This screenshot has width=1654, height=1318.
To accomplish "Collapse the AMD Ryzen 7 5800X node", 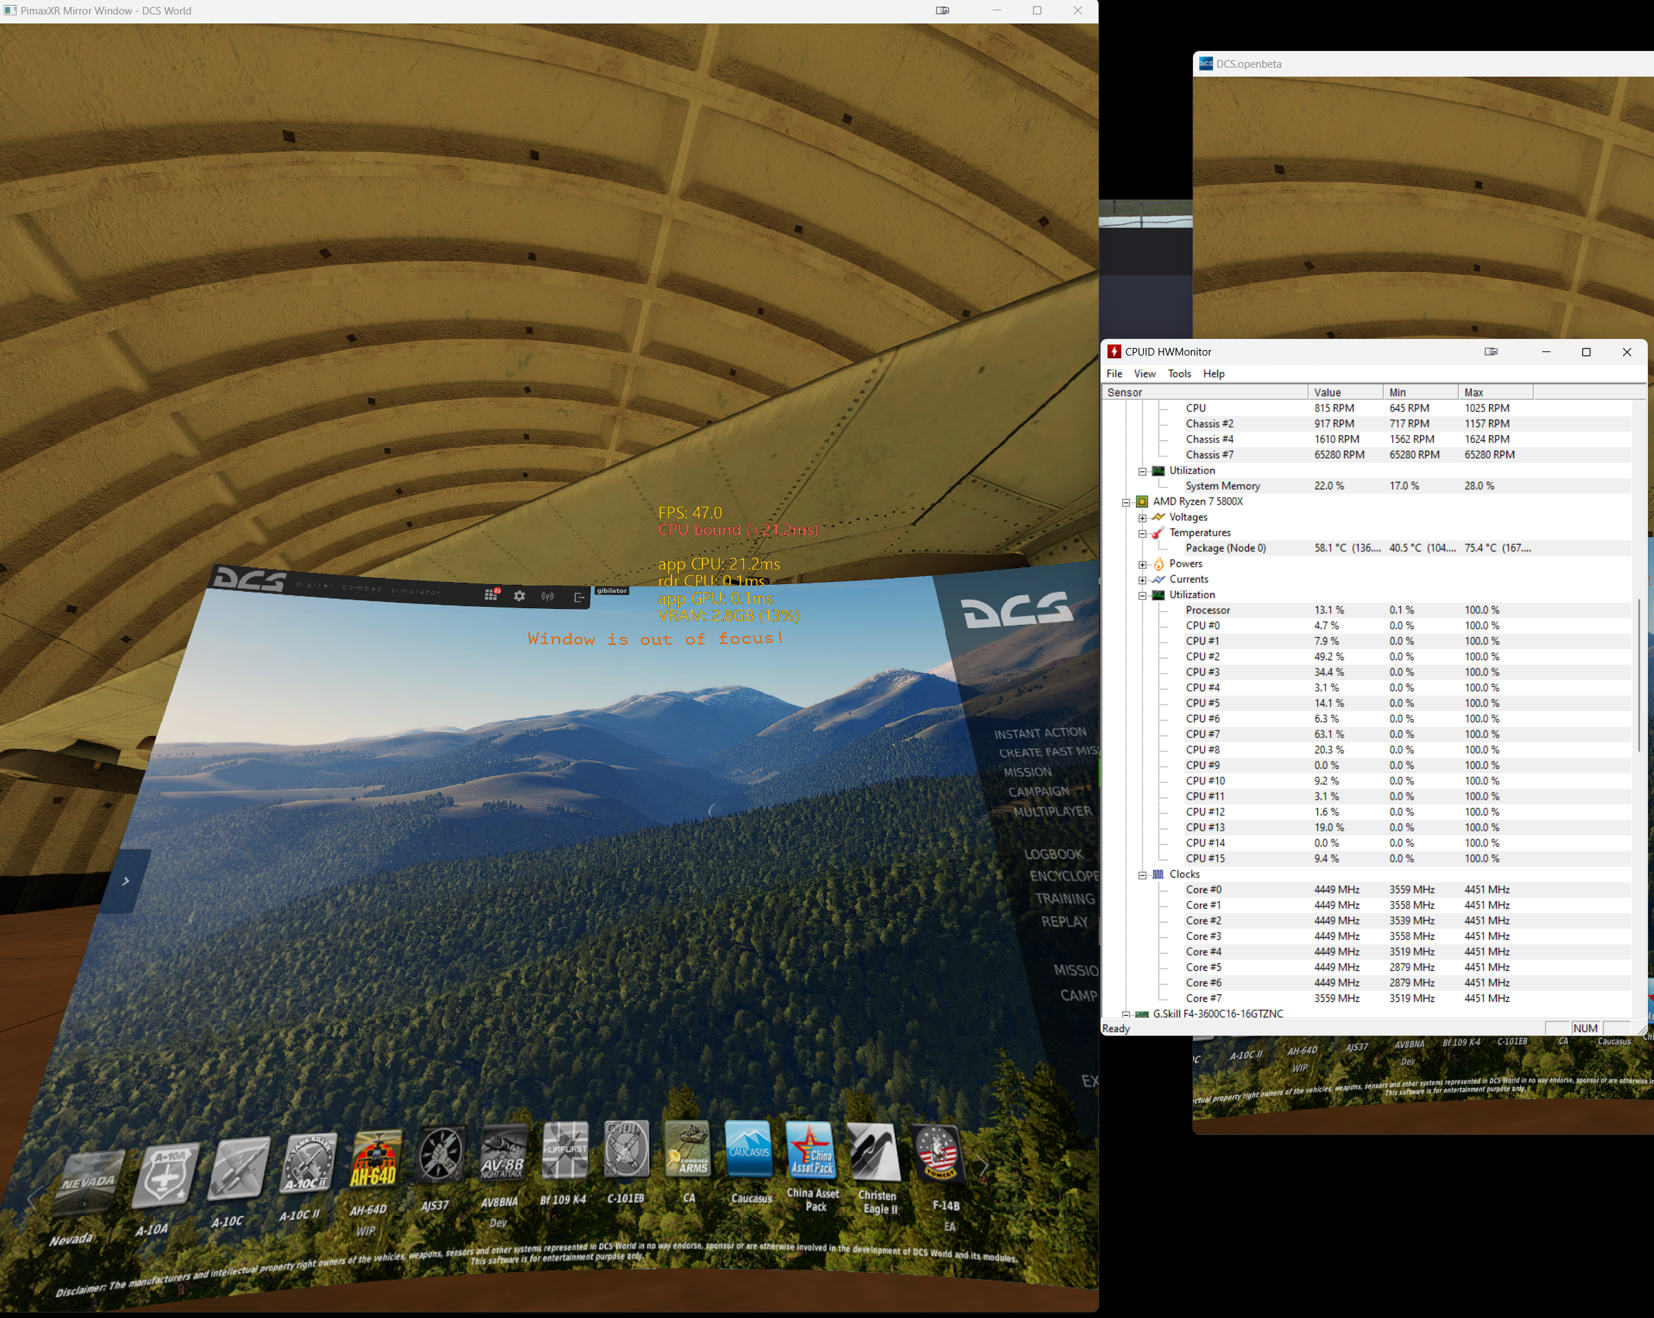I will [1125, 502].
